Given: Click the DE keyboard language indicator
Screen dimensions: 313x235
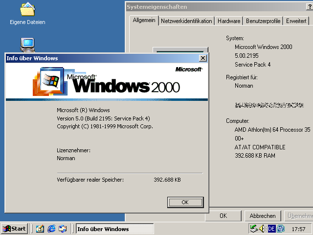Looking at the screenshot, I should [x=271, y=229].
